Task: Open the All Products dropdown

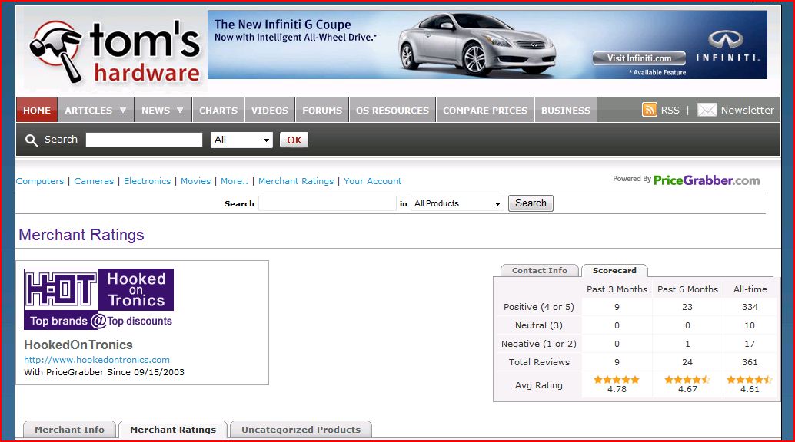Action: point(457,203)
